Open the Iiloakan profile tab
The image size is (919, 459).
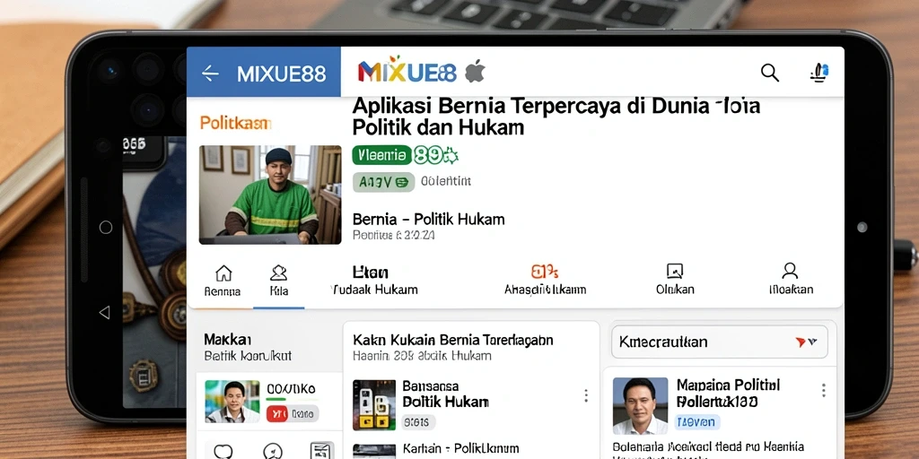791,280
